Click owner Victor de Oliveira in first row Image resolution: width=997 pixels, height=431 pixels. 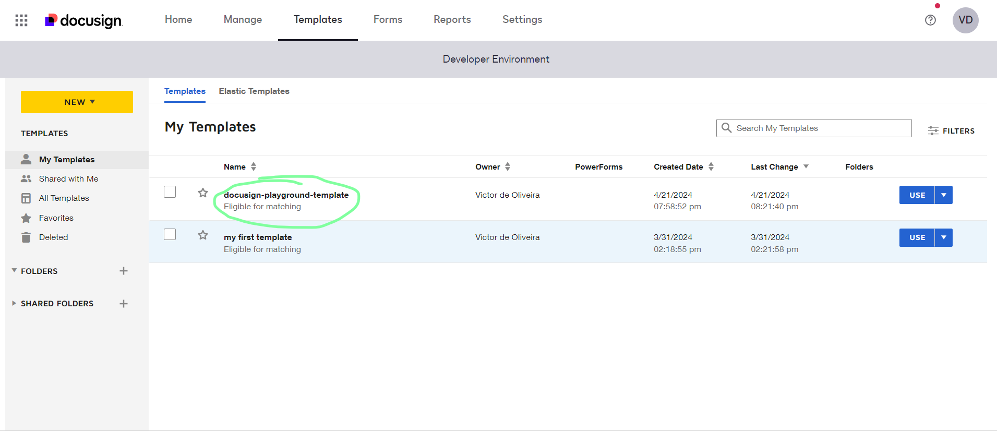(507, 195)
